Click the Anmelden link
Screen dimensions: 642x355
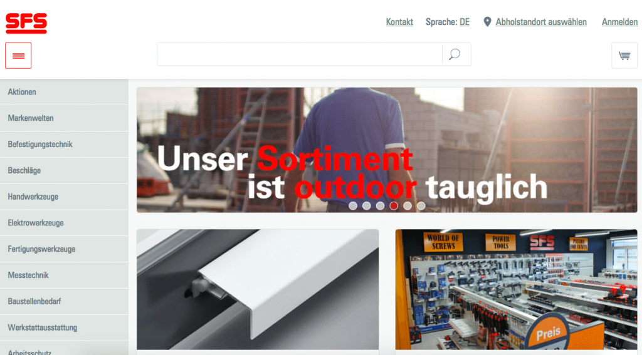[619, 22]
